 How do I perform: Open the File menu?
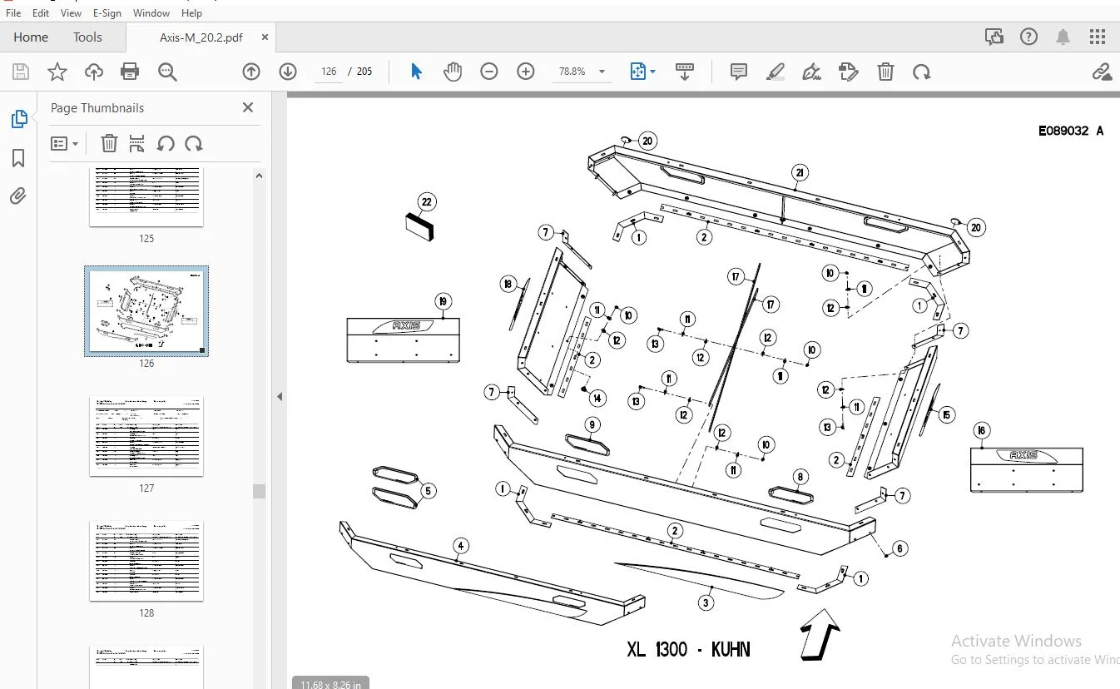tap(13, 12)
